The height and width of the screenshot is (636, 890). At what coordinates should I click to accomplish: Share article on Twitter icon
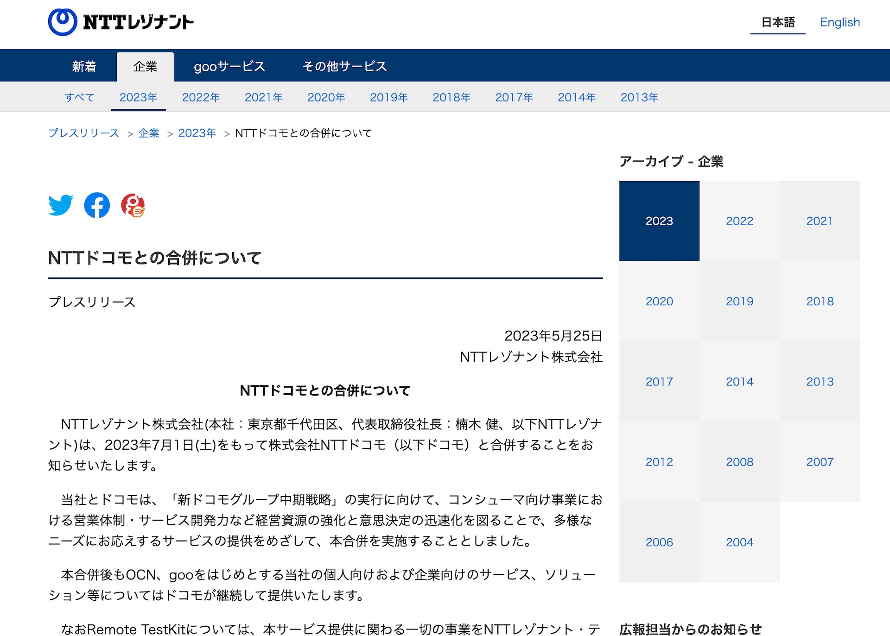[x=61, y=205]
